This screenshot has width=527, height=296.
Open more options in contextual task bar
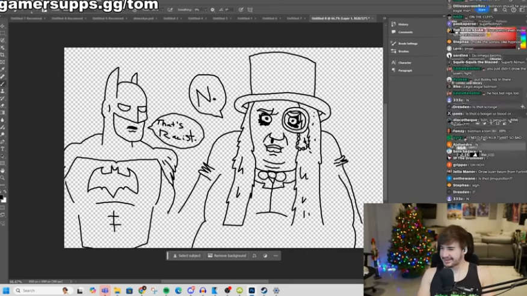click(x=276, y=256)
